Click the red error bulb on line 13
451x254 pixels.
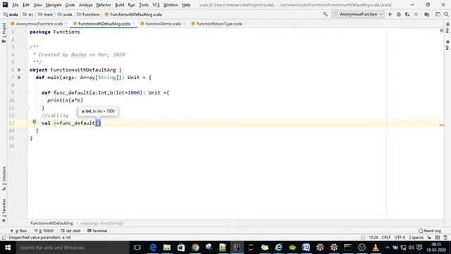pos(35,122)
